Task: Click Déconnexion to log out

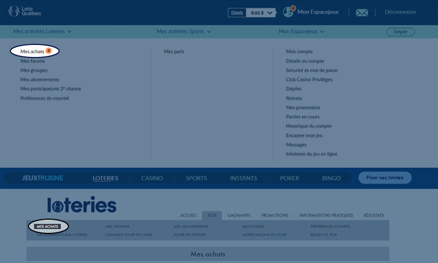Action: pos(400,12)
